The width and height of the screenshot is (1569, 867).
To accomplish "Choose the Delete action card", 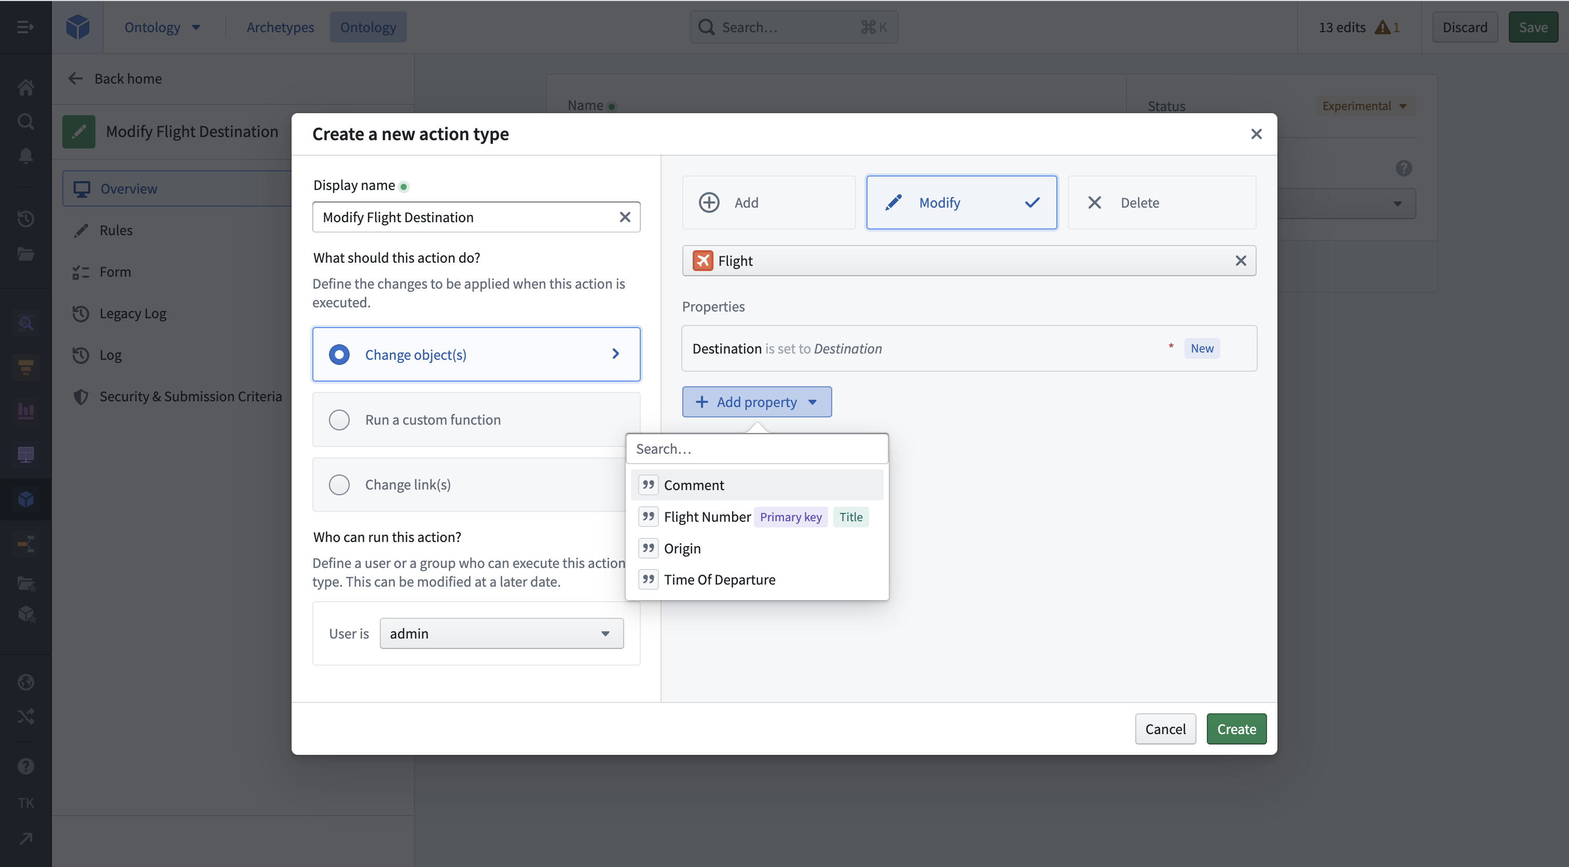I will pos(1162,202).
